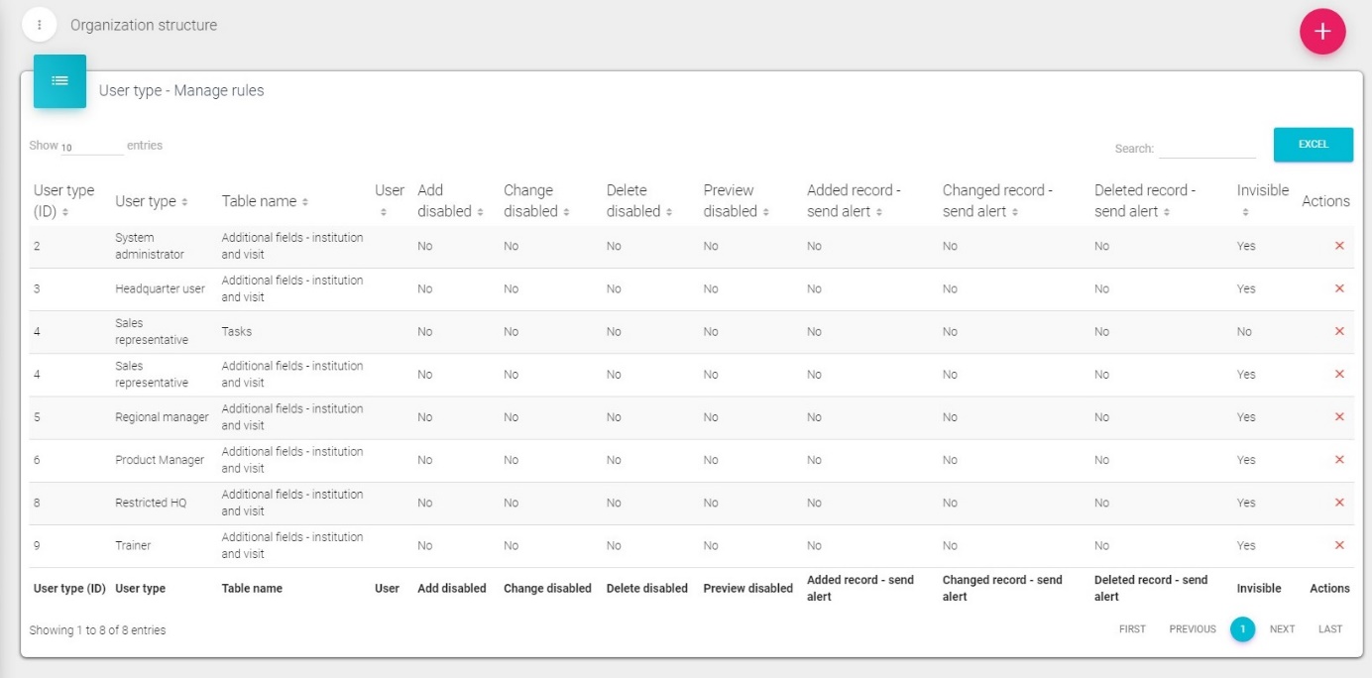The height and width of the screenshot is (678, 1372).
Task: Export the table with EXCEL button
Action: [1313, 145]
